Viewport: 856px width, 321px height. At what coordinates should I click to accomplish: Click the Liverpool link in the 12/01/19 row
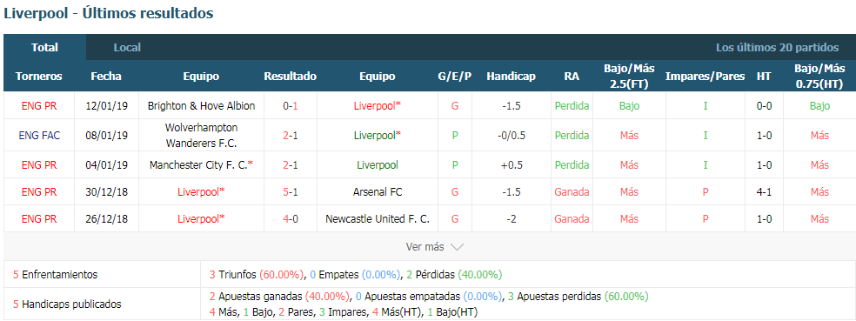click(x=378, y=106)
